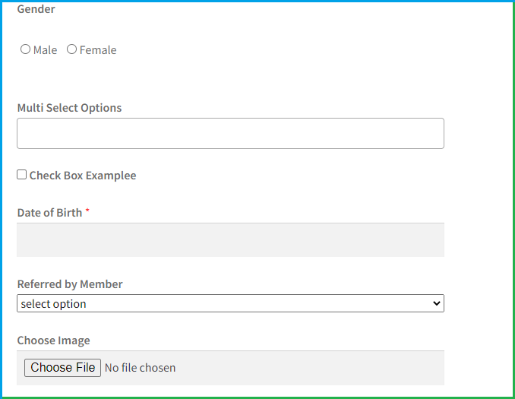Click the "Choose Image" label
Viewport: 515px width, 399px height.
coord(53,340)
